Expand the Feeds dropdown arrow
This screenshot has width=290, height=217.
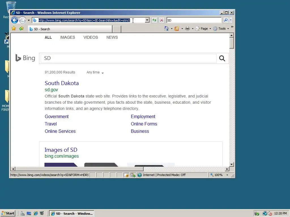[x=182, y=29]
